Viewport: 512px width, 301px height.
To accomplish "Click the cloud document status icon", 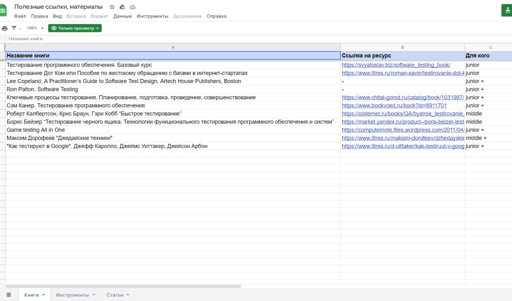I will (133, 7).
